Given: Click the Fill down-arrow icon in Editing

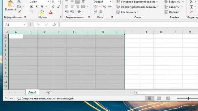Looking at the screenshot, I should tap(192, 7).
